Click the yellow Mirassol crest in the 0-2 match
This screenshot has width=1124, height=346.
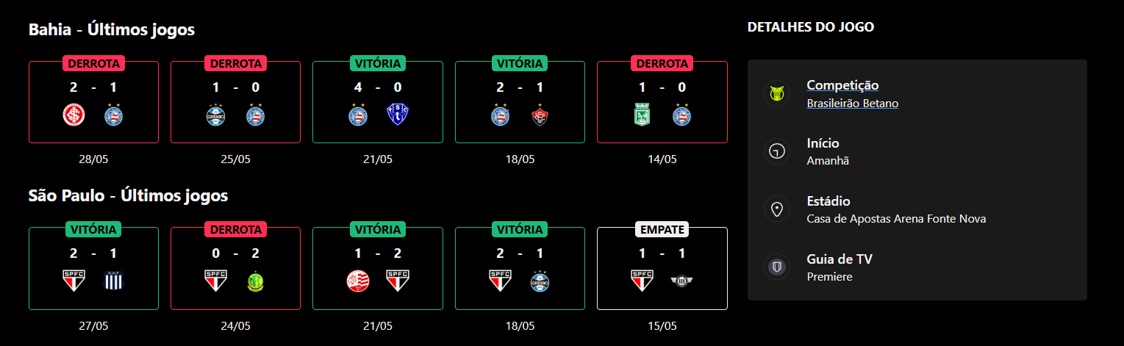coord(256,281)
